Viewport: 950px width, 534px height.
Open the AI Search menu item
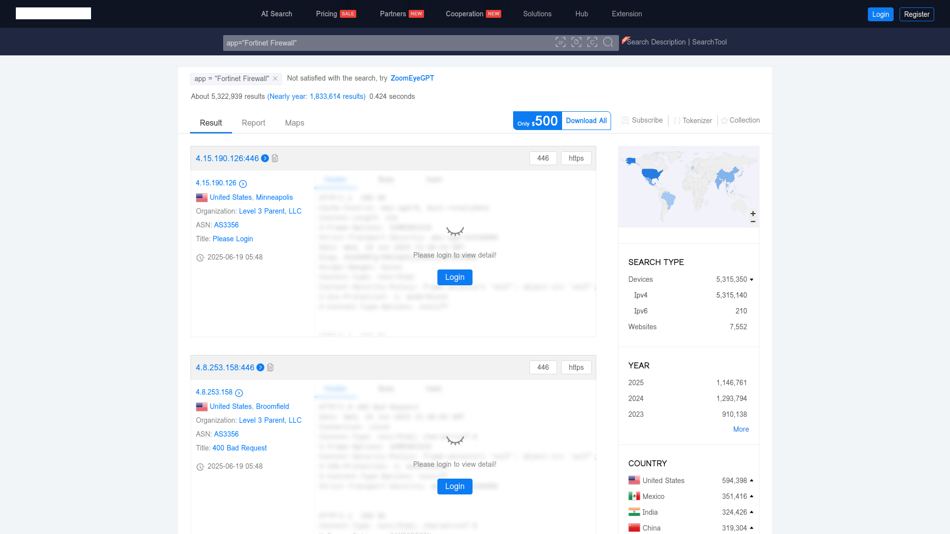click(277, 14)
